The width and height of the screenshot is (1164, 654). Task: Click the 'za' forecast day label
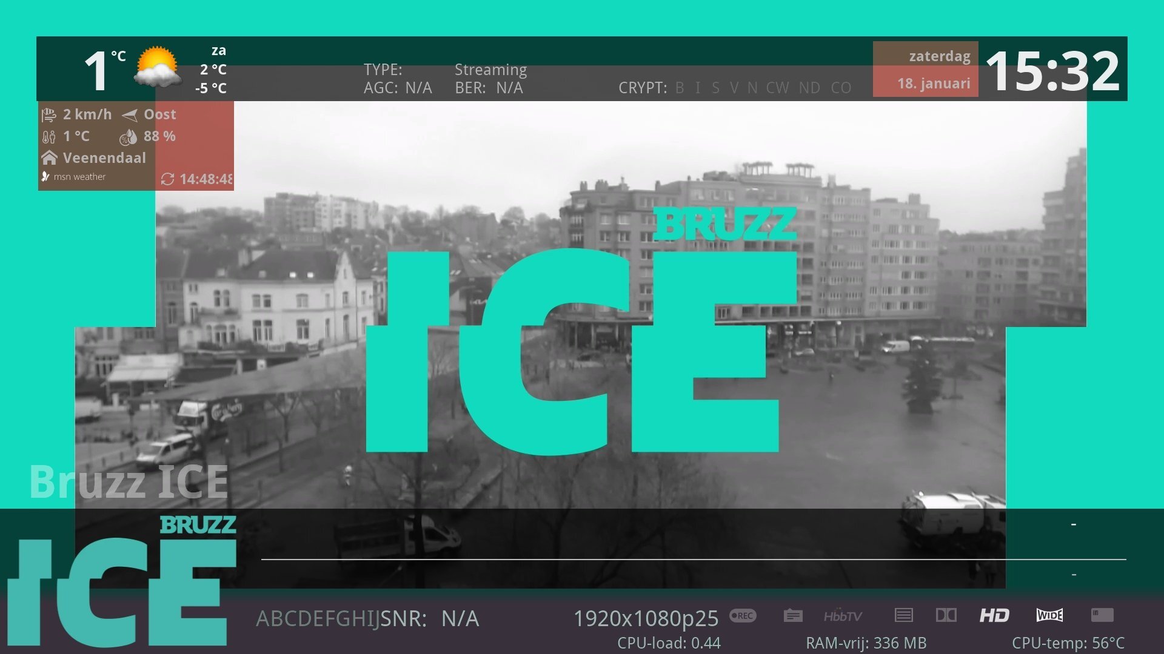pyautogui.click(x=219, y=51)
